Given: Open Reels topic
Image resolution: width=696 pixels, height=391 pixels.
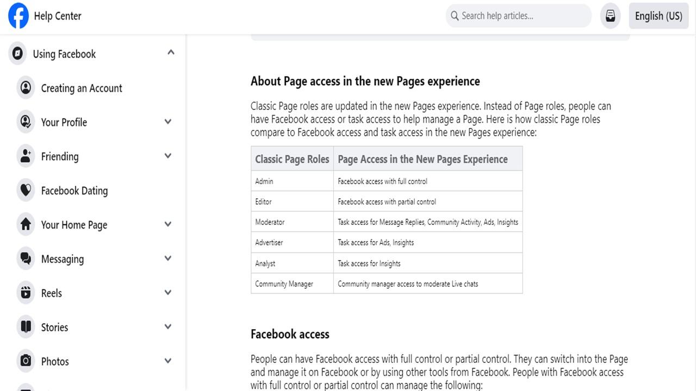Looking at the screenshot, I should point(52,293).
